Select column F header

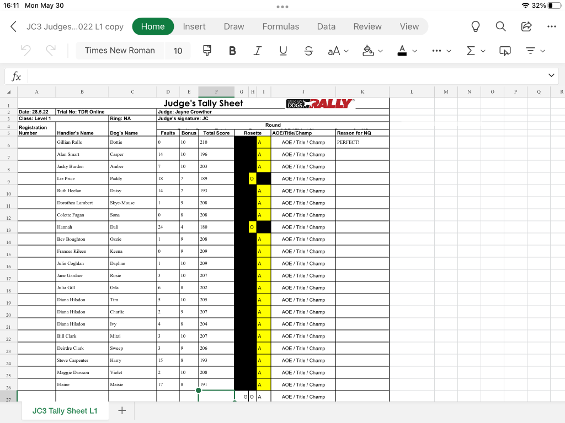click(216, 92)
